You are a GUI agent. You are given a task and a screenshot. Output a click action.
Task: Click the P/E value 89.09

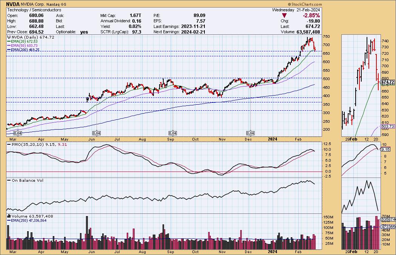200,15
